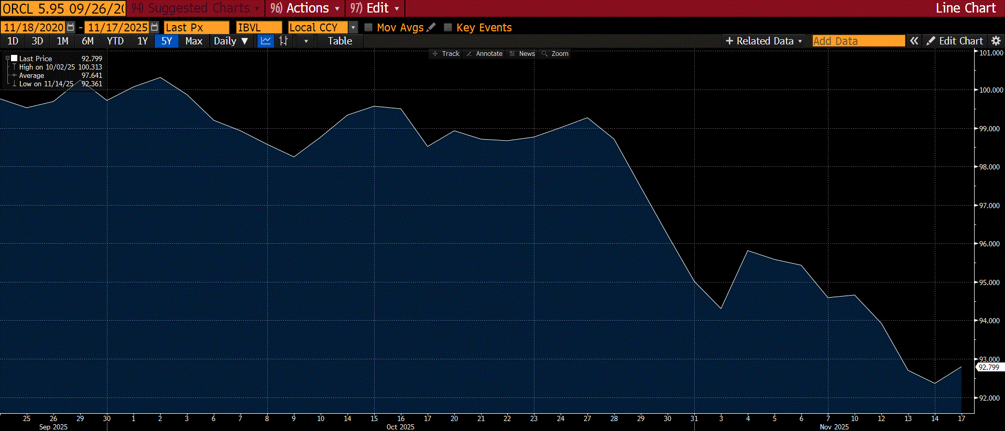Image resolution: width=1005 pixels, height=431 pixels.
Task: Open the start date calendar picker
Action: (71, 28)
